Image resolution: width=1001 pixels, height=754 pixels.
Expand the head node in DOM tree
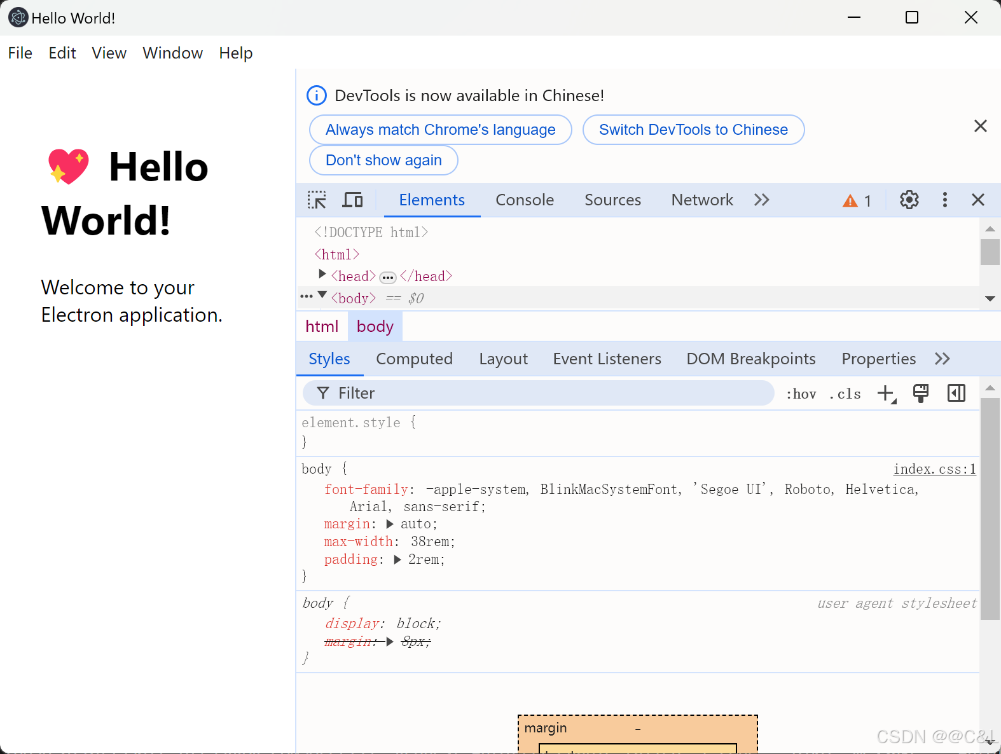tap(322, 274)
